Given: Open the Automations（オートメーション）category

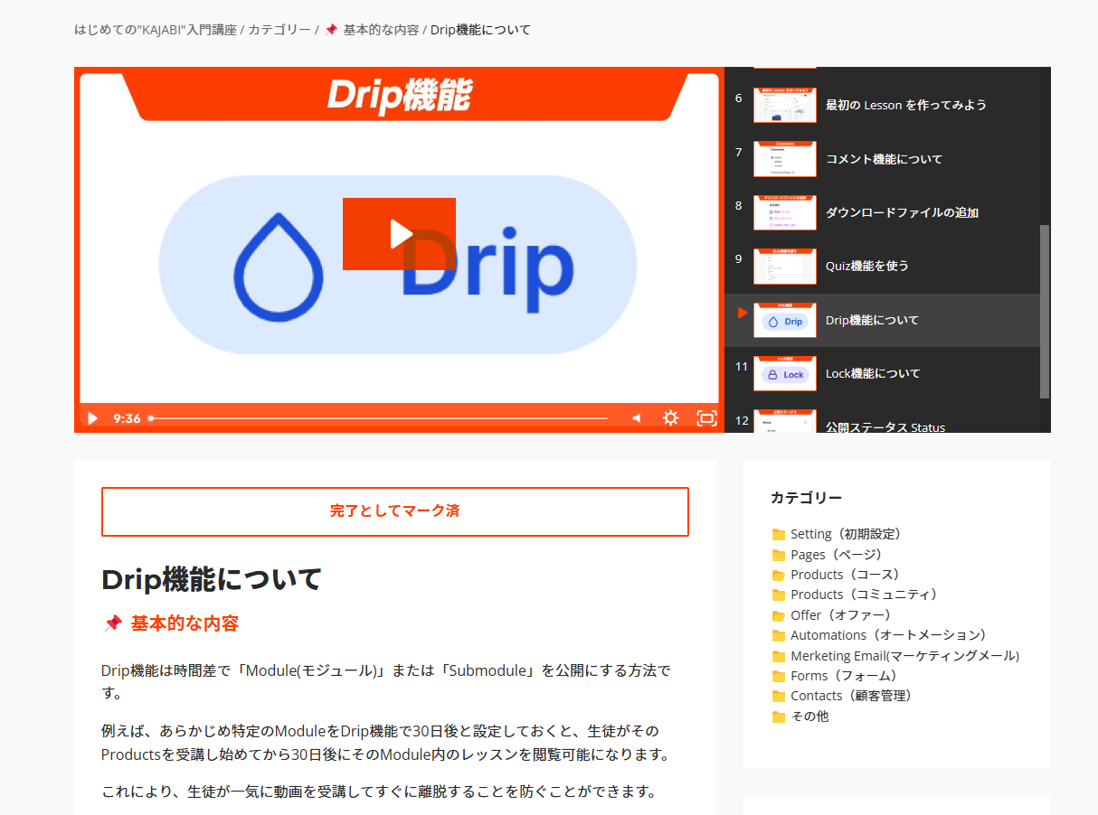Looking at the screenshot, I should (x=891, y=635).
